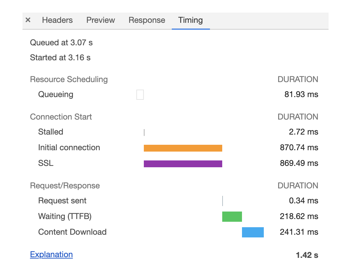Click the Resource Scheduling section heading

69,79
